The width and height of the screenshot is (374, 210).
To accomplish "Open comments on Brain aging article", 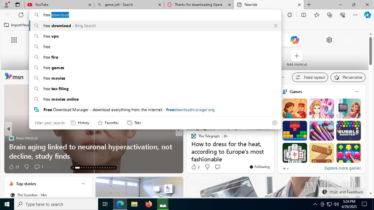I will click(x=39, y=167).
